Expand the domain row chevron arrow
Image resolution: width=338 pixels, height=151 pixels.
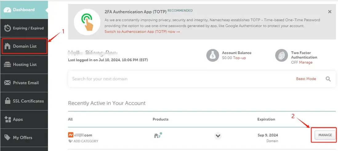click(218, 136)
